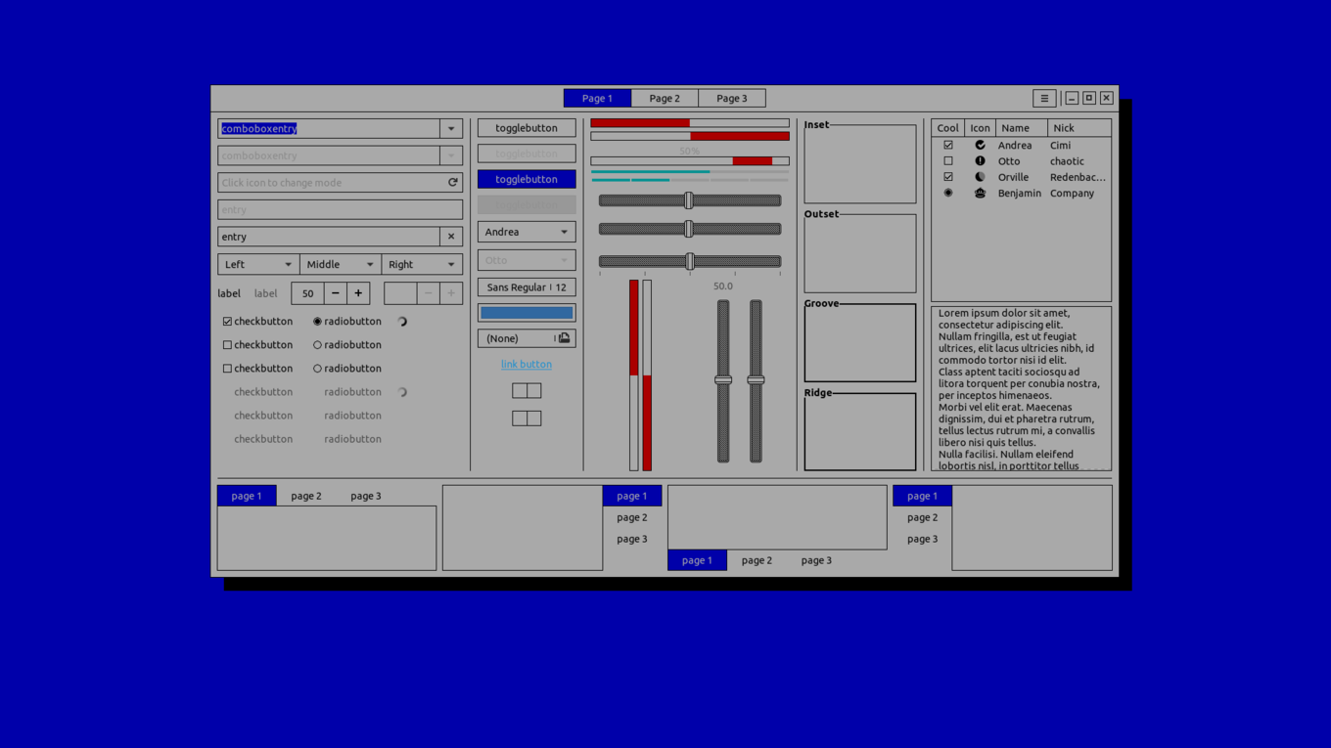Click the file chooser folder icon beside (None)

tap(564, 338)
